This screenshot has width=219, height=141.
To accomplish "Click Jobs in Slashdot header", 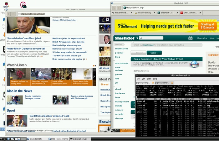I will (212, 38).
